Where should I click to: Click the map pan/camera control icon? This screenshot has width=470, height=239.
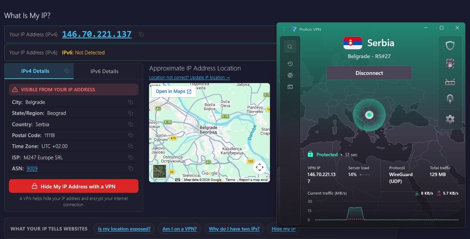point(260,167)
